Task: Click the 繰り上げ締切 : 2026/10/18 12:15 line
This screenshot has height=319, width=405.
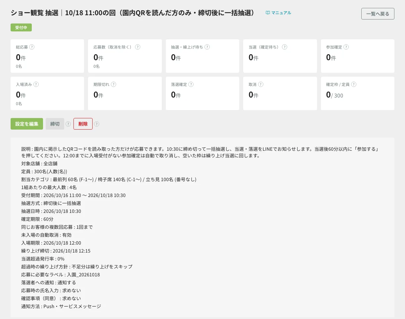Action: pos(56,251)
